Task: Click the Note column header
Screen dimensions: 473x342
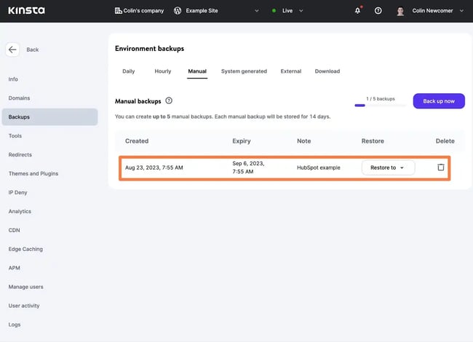Action: click(x=303, y=141)
